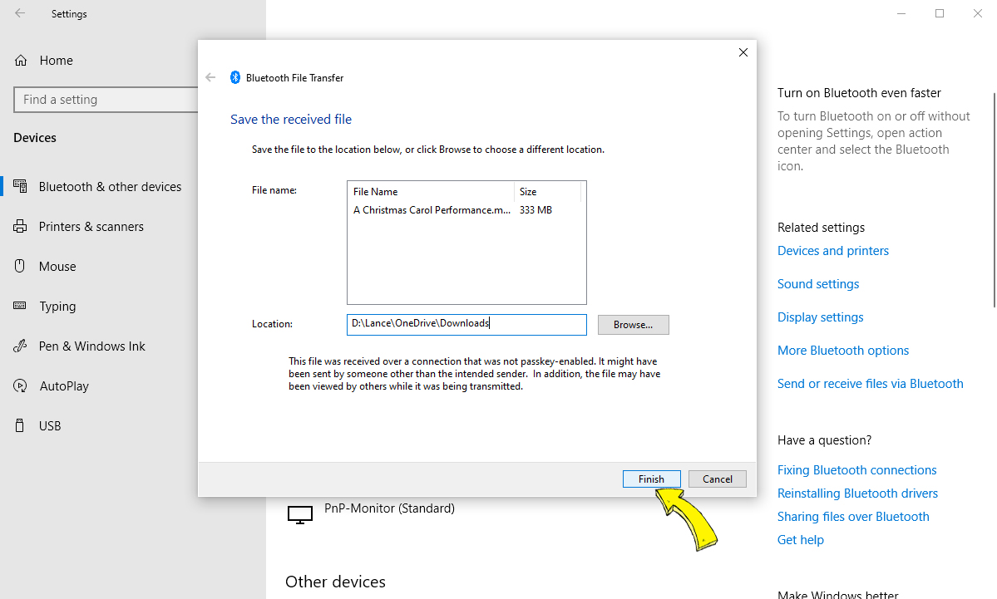Click the Get help link
The image size is (997, 599).
(x=801, y=540)
